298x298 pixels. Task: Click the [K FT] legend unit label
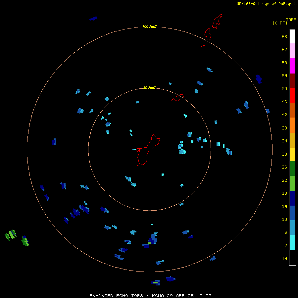point(280,23)
